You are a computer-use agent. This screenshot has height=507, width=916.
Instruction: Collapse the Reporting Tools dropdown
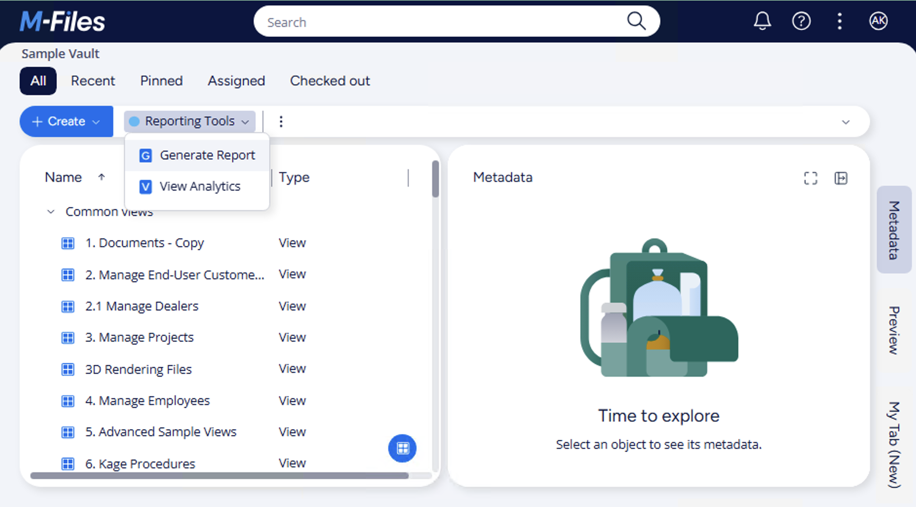coord(190,121)
